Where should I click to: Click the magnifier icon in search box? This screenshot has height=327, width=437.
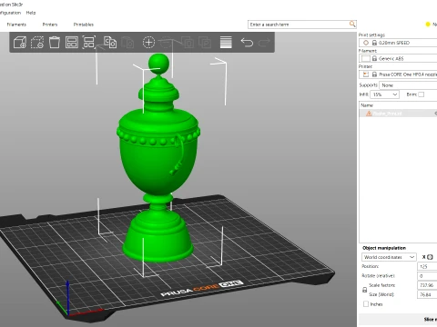[352, 24]
